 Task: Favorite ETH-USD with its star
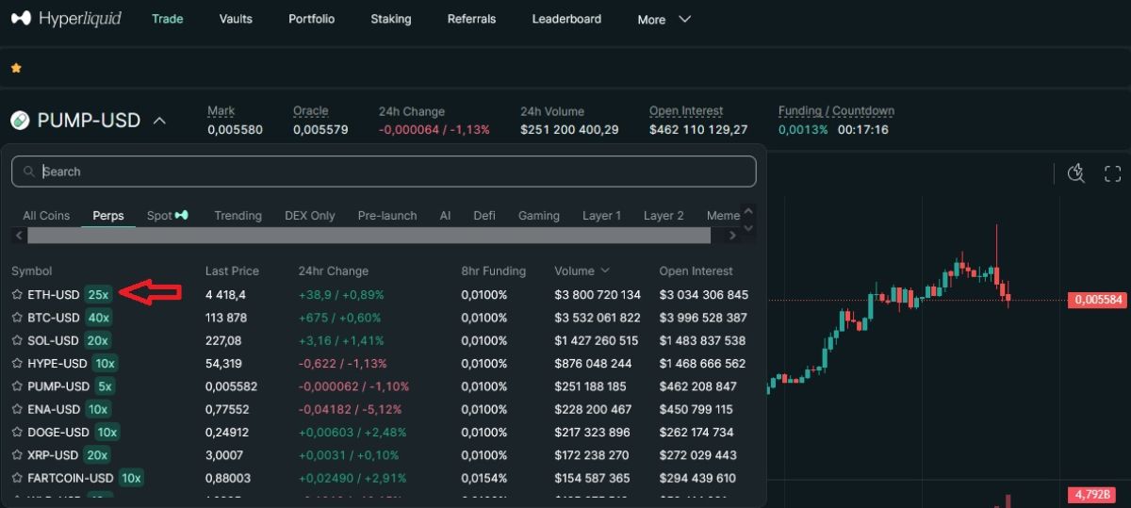[17, 295]
